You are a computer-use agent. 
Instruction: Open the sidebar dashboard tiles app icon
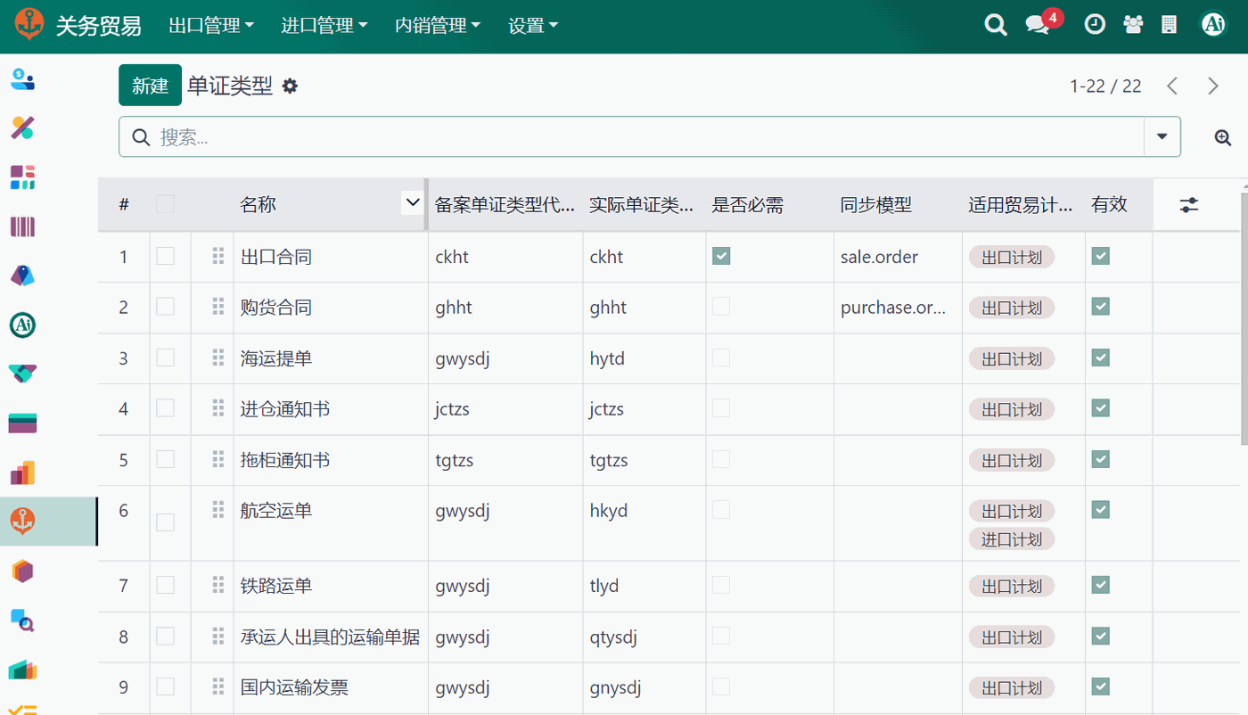click(22, 177)
